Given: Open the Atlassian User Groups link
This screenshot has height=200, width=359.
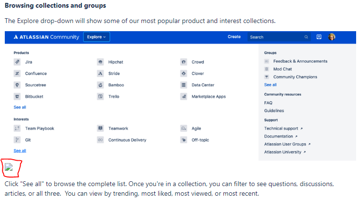Looking at the screenshot, I should [x=287, y=144].
